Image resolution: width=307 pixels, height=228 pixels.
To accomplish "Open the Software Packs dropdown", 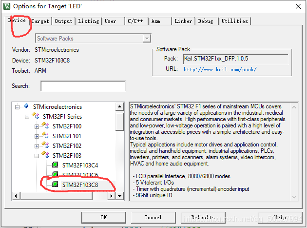I will click(147, 39).
